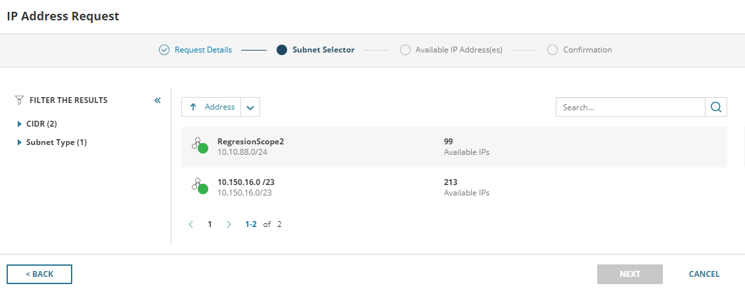Screen dimensions: 745x290
Task: Expand the Subnet Type (1) filter
Action: click(x=20, y=142)
